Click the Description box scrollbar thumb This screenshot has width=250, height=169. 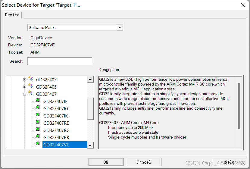tap(239, 106)
